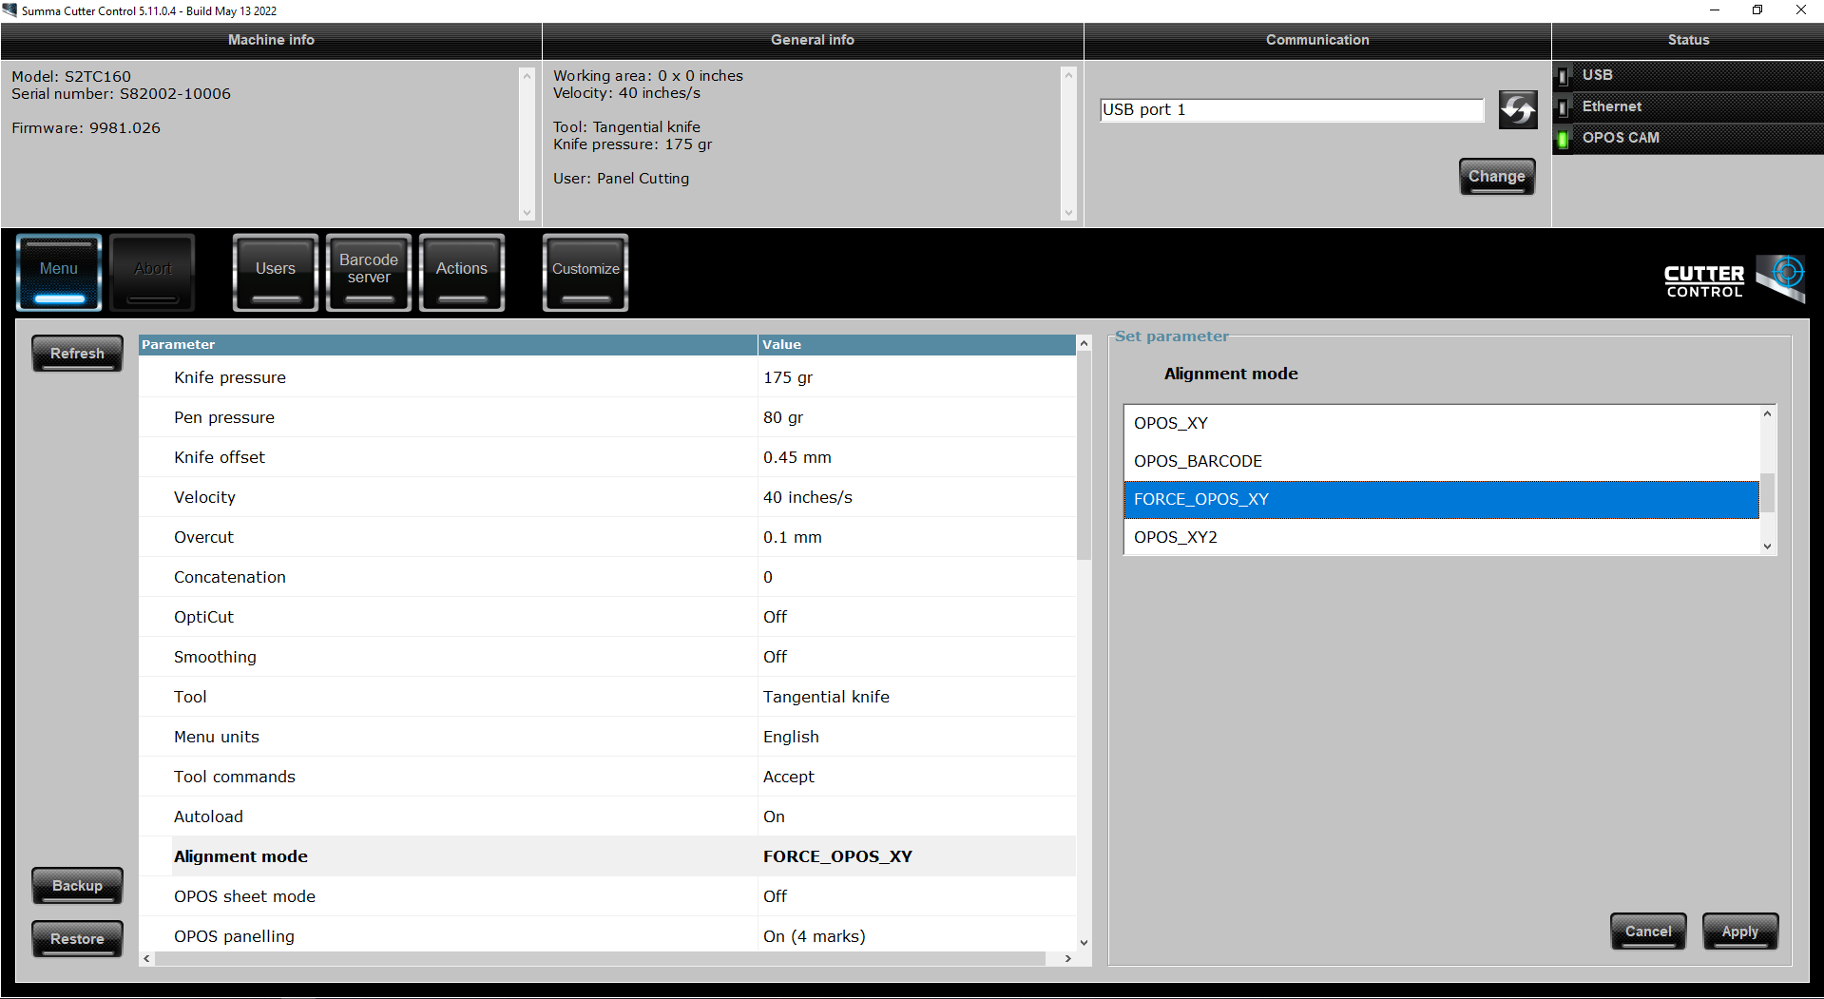Select the Menu units parameter row
The image size is (1824, 999).
[607, 737]
